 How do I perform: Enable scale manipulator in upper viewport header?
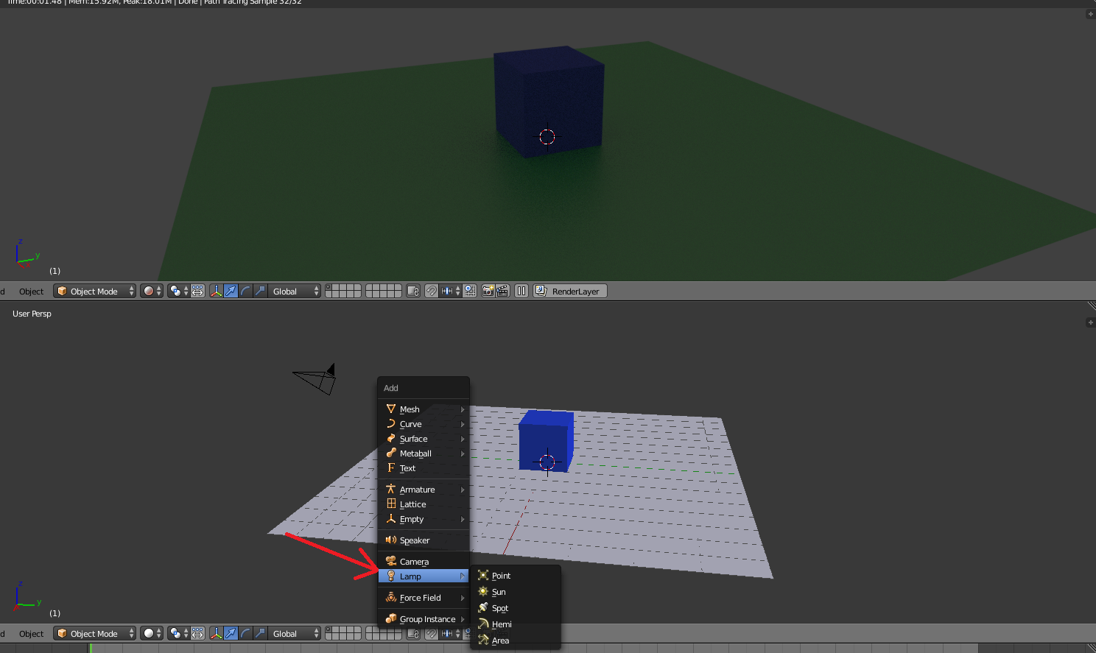click(x=260, y=291)
